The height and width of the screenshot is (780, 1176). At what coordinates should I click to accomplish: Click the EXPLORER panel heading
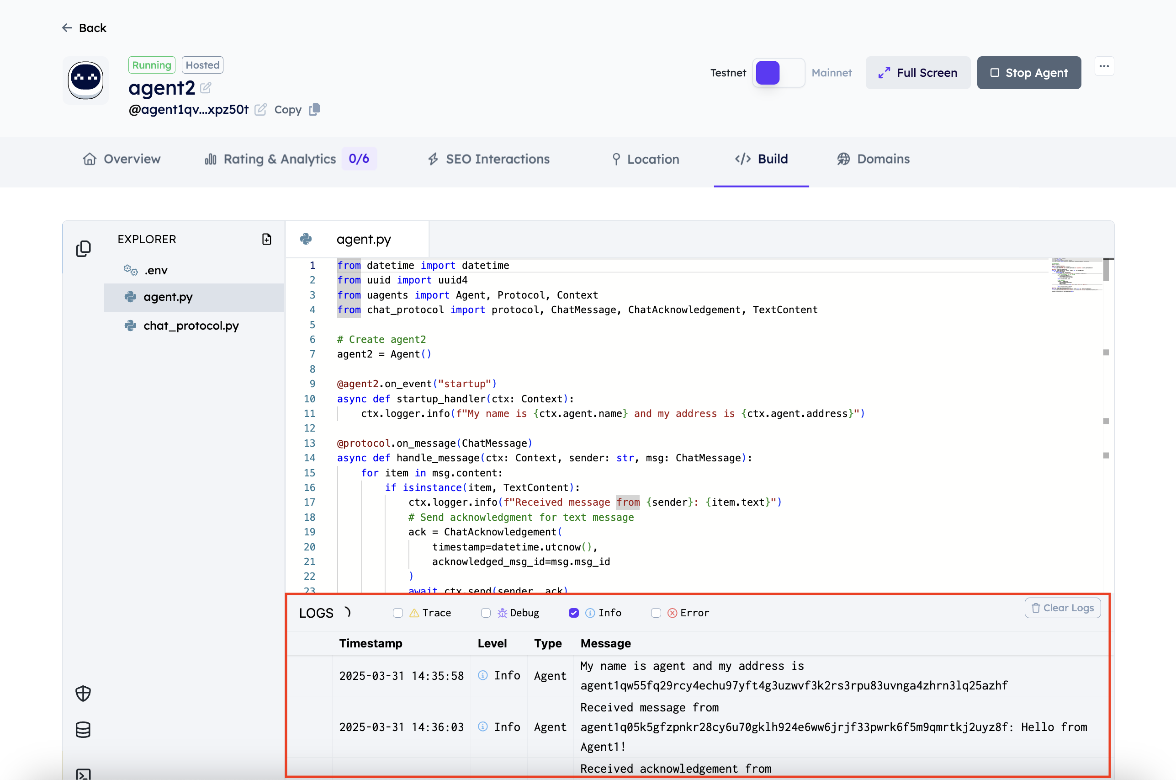(147, 239)
